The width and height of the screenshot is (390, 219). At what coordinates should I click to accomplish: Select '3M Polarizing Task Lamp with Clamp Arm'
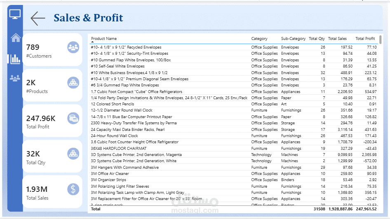234,192
